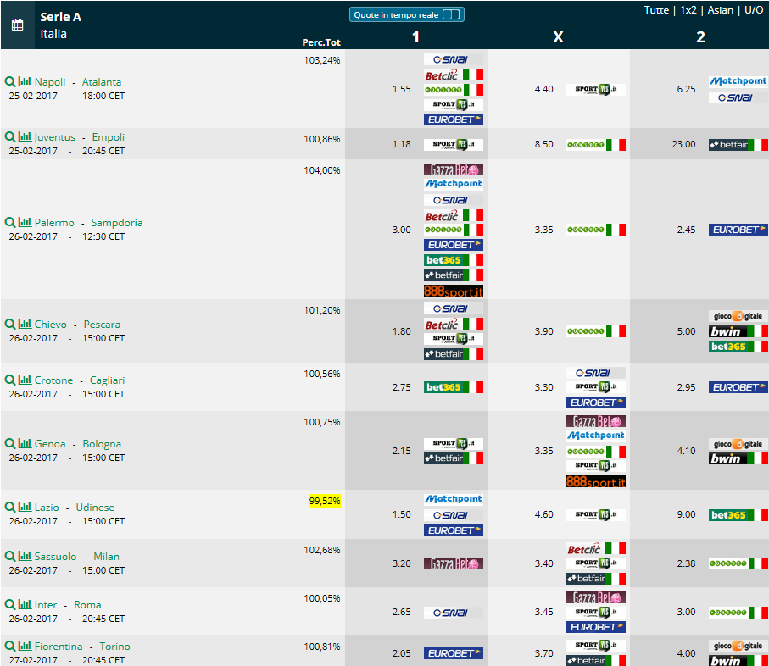Click the 104,00% percentage for Palermo - Sampdoria

[x=321, y=170]
